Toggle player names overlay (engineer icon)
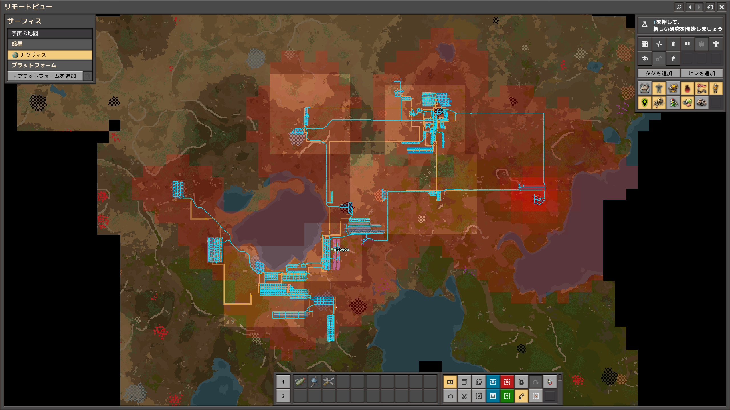The width and height of the screenshot is (730, 410). 716,88
